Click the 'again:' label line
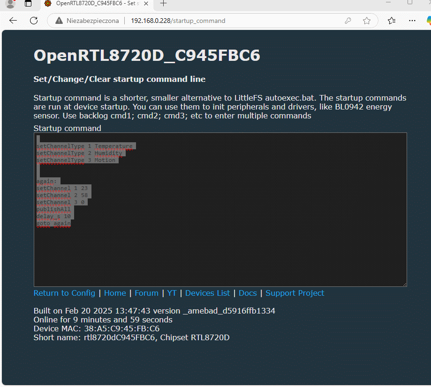The image size is (431, 387). click(x=46, y=181)
